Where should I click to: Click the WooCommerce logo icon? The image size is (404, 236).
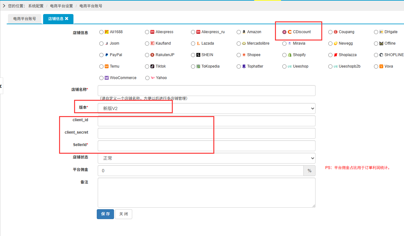point(107,78)
